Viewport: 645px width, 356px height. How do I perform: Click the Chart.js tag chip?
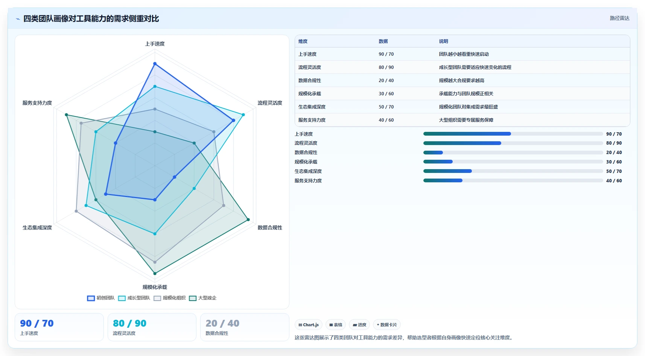(309, 325)
